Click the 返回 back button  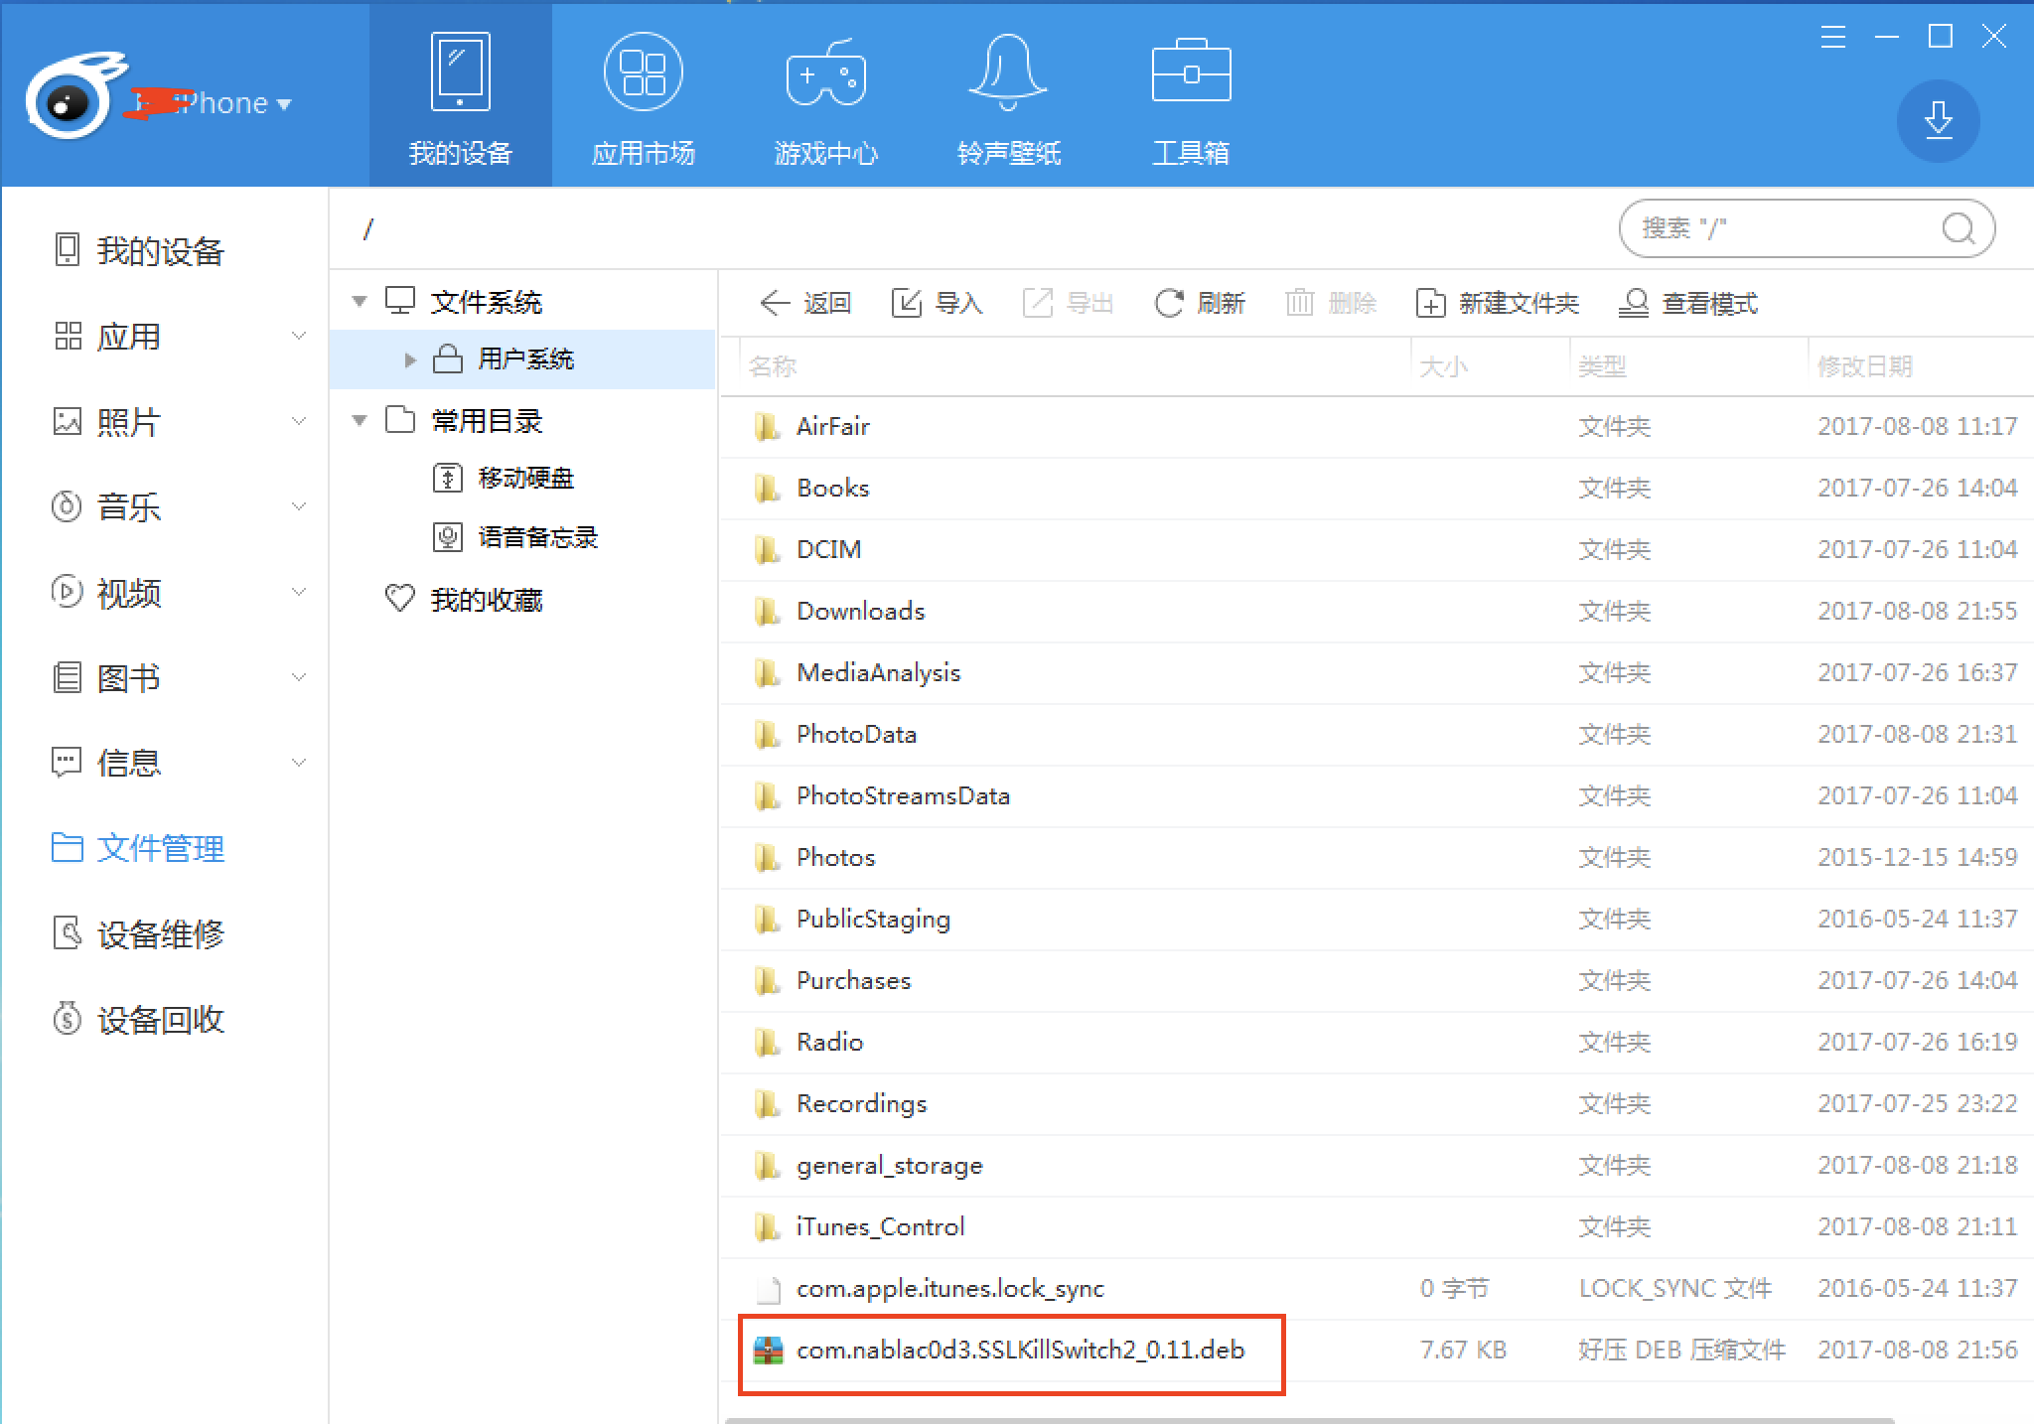click(x=805, y=303)
